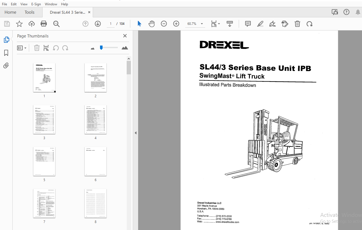Go to previous page arrow

(85, 24)
